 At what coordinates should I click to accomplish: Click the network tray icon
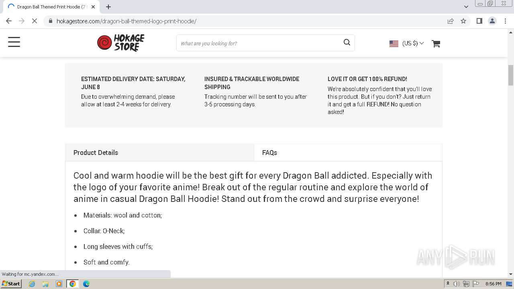point(466,284)
